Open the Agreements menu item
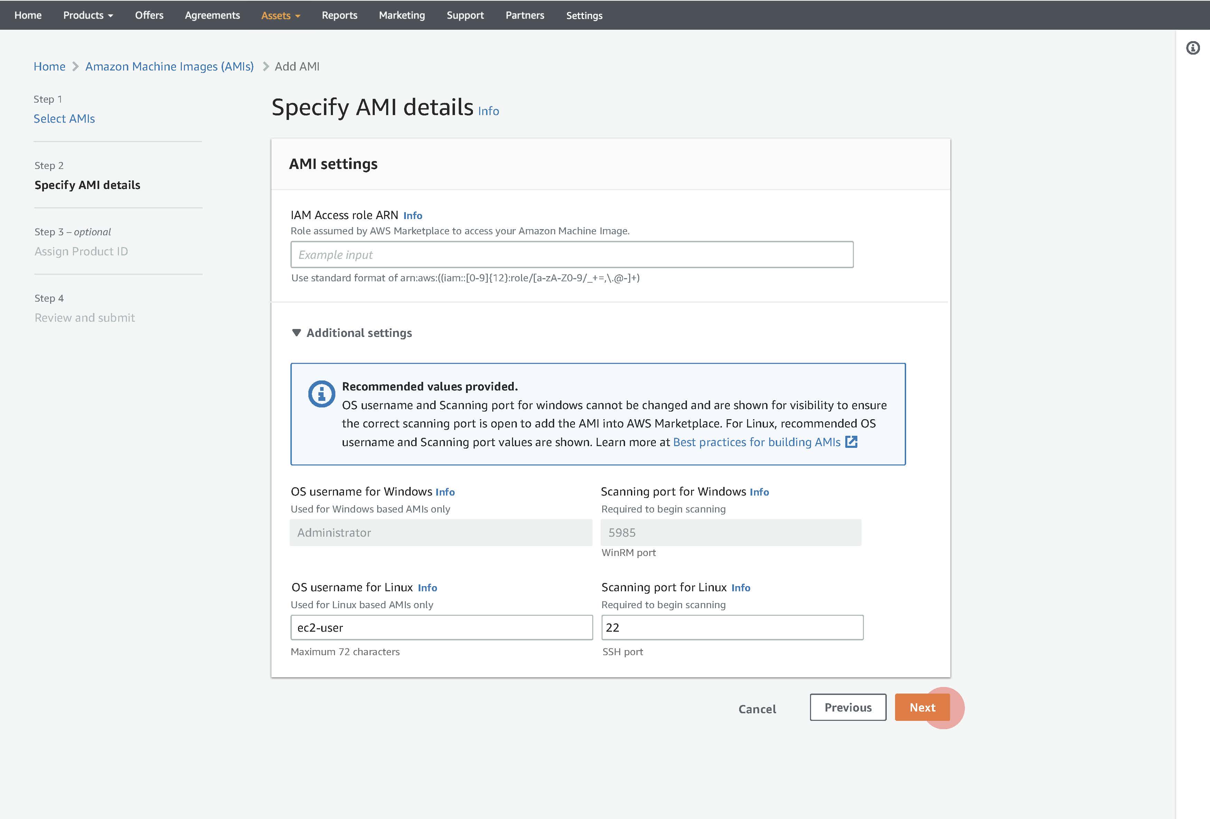Viewport: 1210px width, 819px height. pyautogui.click(x=212, y=15)
